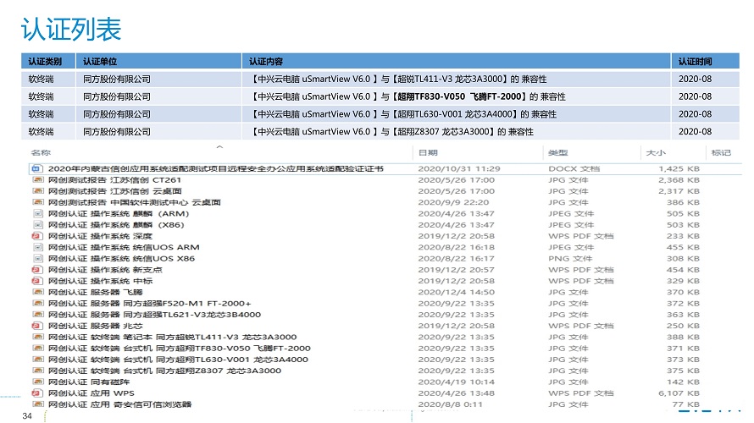Click the 标记 column header
The image size is (754, 423).
(721, 152)
